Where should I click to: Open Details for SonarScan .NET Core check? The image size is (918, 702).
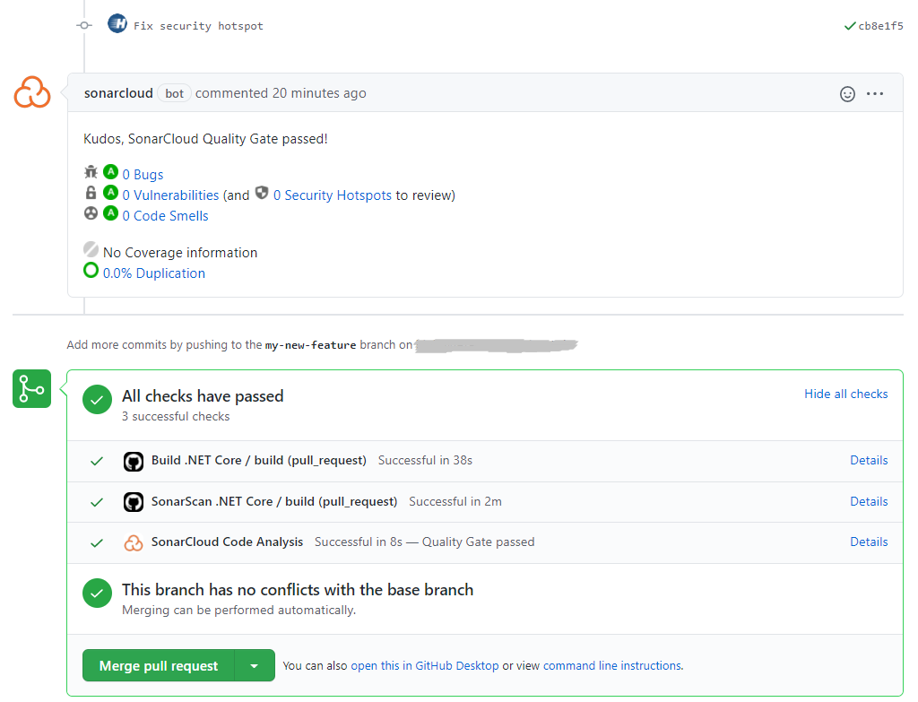869,501
